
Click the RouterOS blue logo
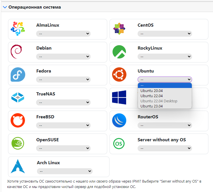(x=119, y=120)
